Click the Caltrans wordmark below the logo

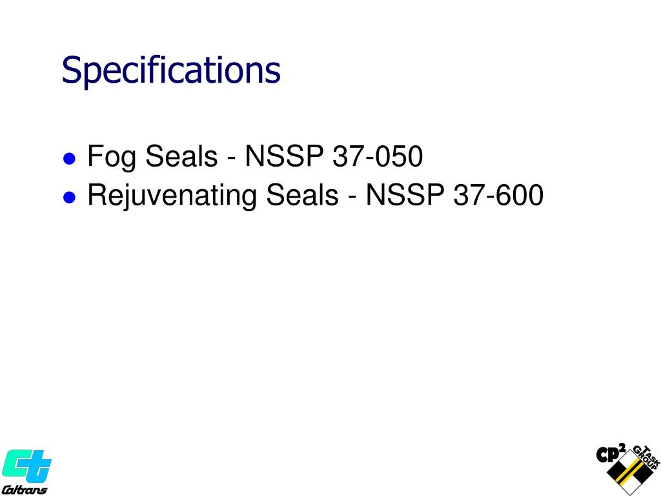tap(25, 490)
